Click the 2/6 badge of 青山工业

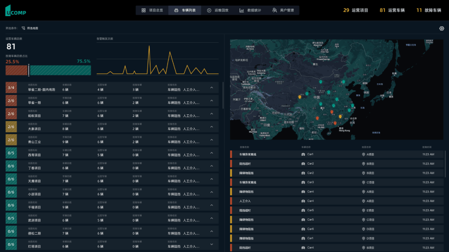(x=11, y=140)
